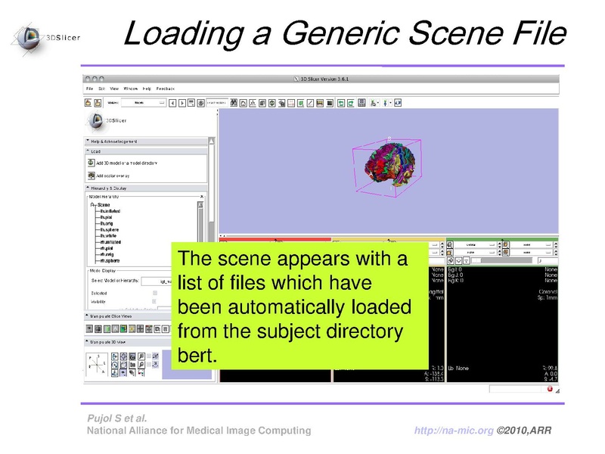This screenshot has height=454, width=605.
Task: Click the error log red icon
Action: [550, 389]
